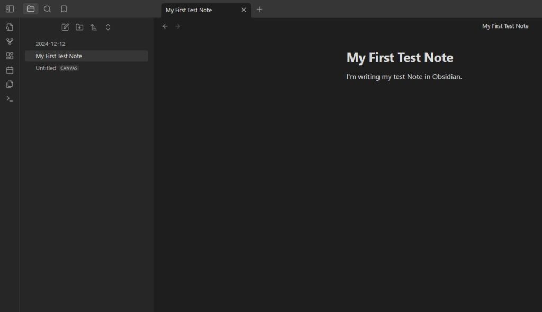Open the file explorer pane icon

coord(31,9)
